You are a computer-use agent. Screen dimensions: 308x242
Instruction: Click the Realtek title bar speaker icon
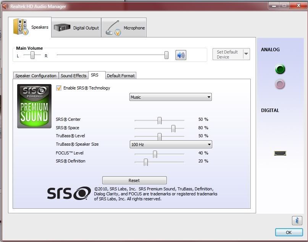[5, 6]
